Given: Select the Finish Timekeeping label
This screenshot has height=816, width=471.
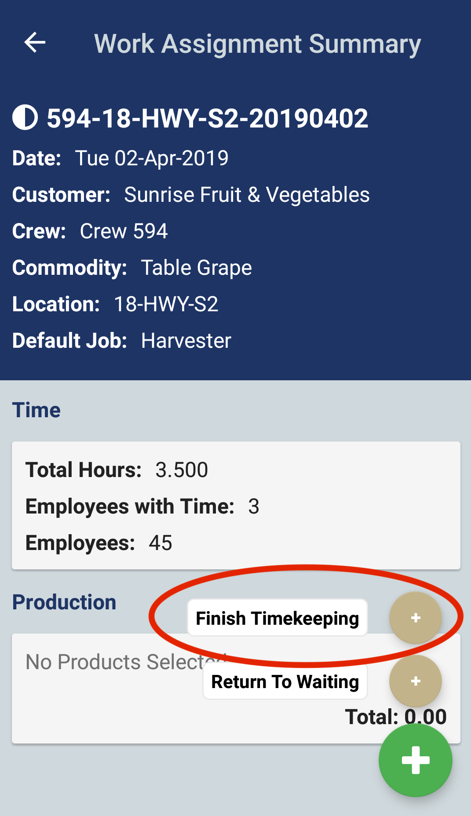Looking at the screenshot, I should (277, 618).
